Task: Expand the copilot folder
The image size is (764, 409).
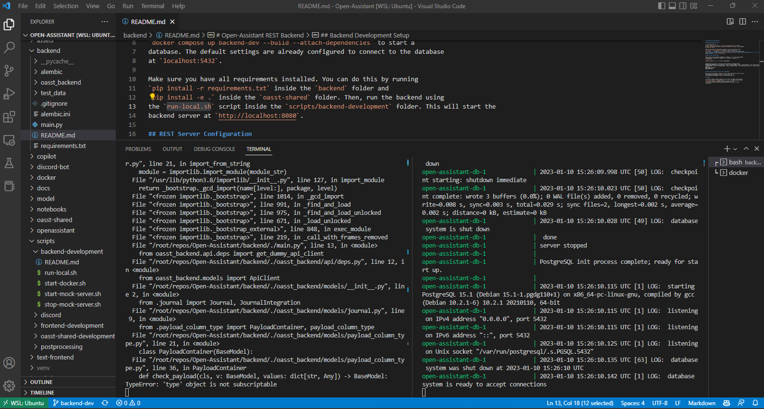Action: click(47, 156)
